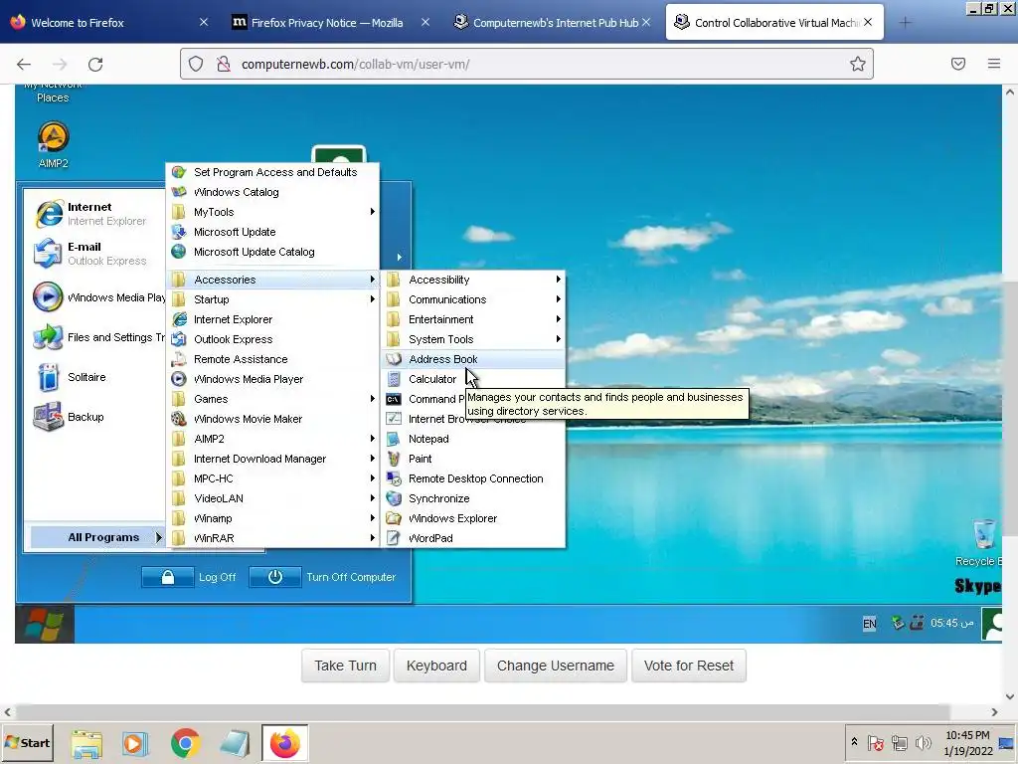
Task: Click the Vote for Reset button
Action: pos(688,666)
